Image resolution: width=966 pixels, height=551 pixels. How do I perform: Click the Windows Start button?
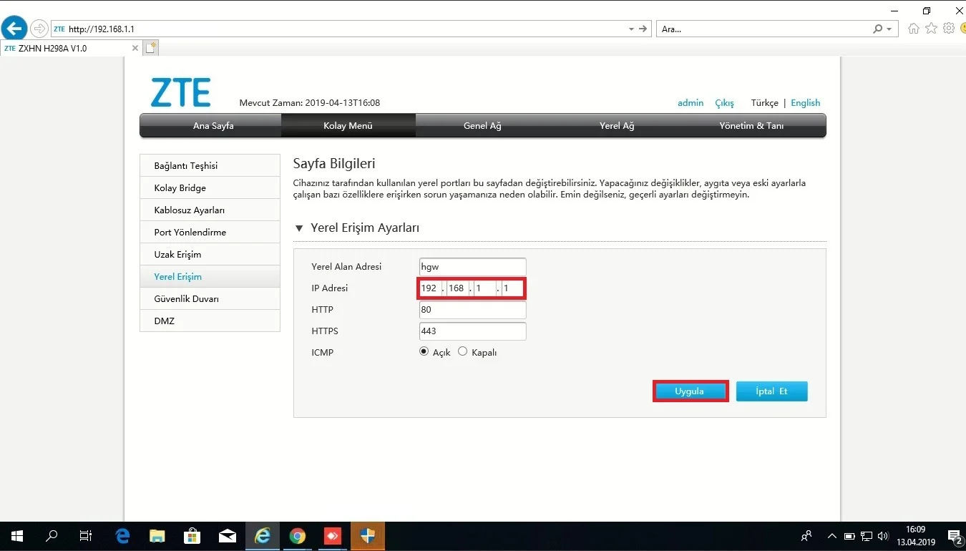tap(16, 536)
